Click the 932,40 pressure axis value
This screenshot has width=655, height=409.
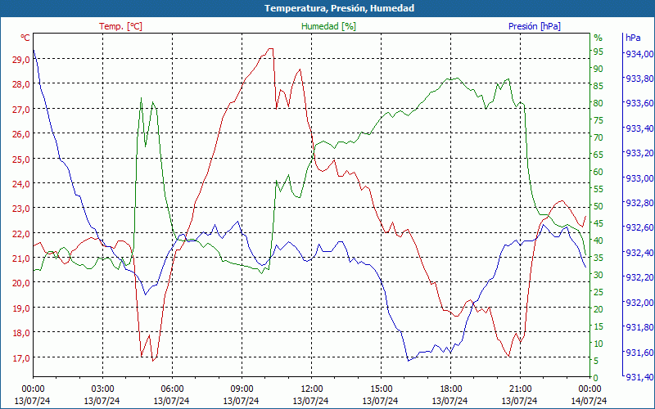click(x=639, y=253)
